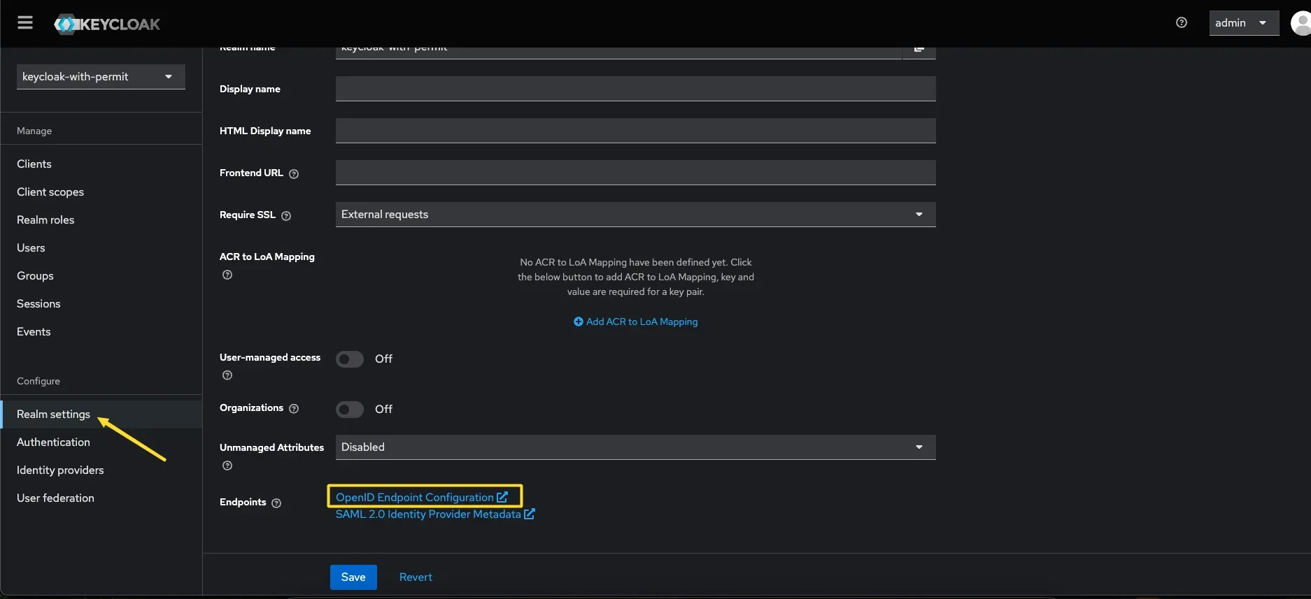Go to Clients in sidebar
The image size is (1311, 599).
[x=34, y=164]
